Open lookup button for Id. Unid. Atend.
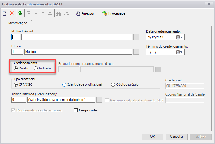The height and width of the screenshot is (144, 215). coord(136,37)
